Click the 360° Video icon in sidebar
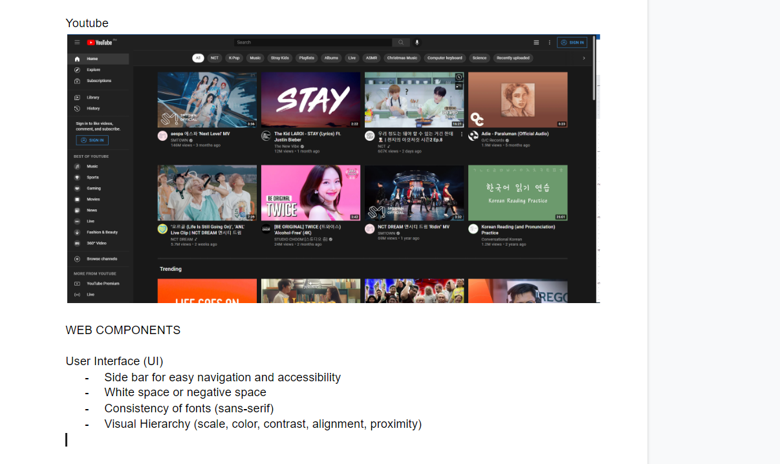780x464 pixels. coord(77,243)
